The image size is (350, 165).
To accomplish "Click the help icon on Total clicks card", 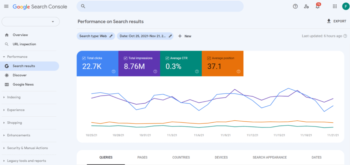I will pos(113,72).
